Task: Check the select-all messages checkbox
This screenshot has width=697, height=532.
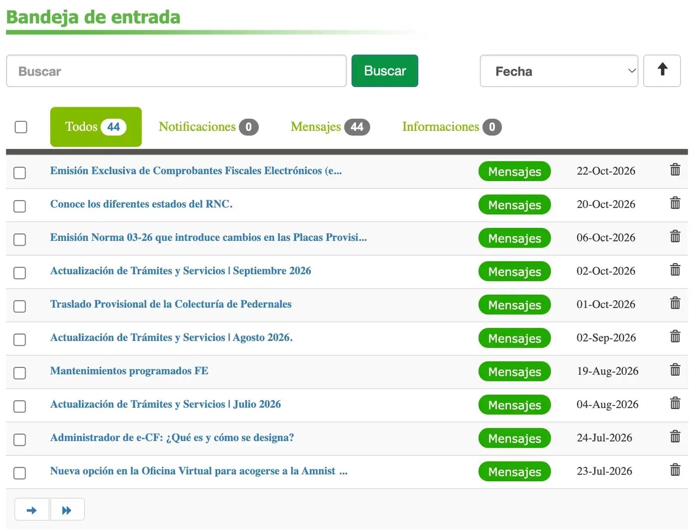Action: tap(21, 127)
